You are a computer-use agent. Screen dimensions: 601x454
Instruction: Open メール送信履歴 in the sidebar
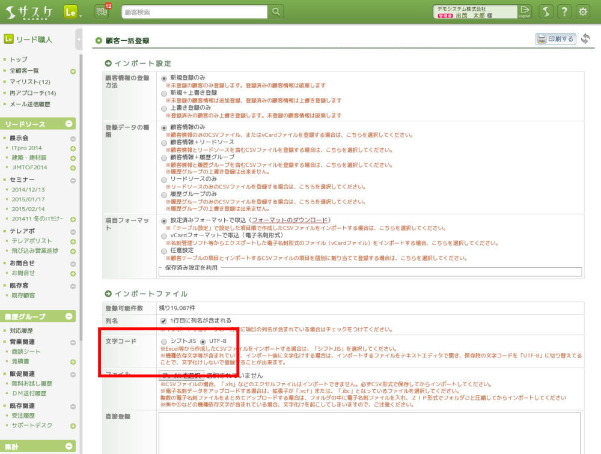[x=30, y=104]
